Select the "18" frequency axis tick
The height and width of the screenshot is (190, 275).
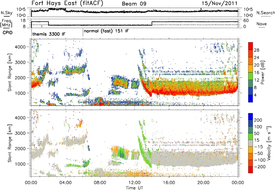coord(23,21)
